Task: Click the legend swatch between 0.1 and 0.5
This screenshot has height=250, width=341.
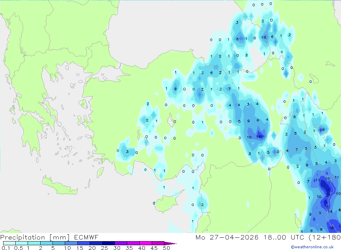Action: 9,243
